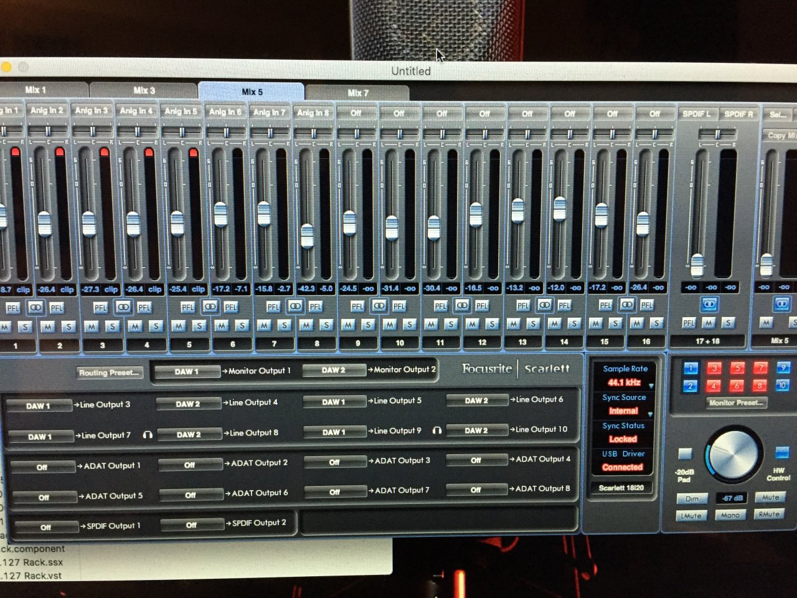Click the channel 8 volume fader handle
This screenshot has width=797, height=598.
coord(307,235)
